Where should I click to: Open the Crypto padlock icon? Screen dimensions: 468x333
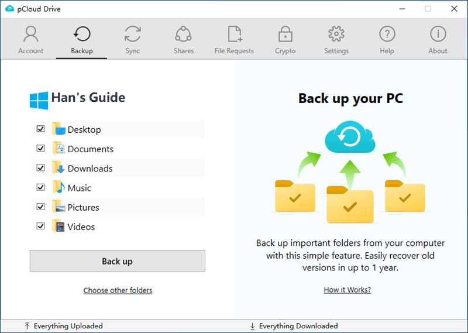point(285,34)
